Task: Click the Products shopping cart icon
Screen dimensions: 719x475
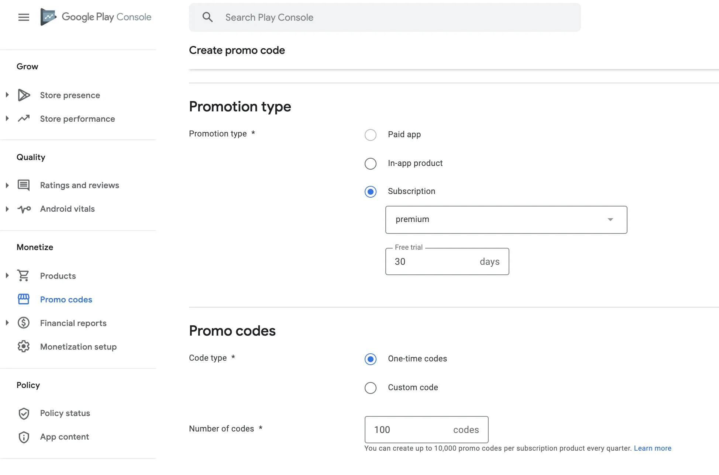Action: pyautogui.click(x=24, y=276)
